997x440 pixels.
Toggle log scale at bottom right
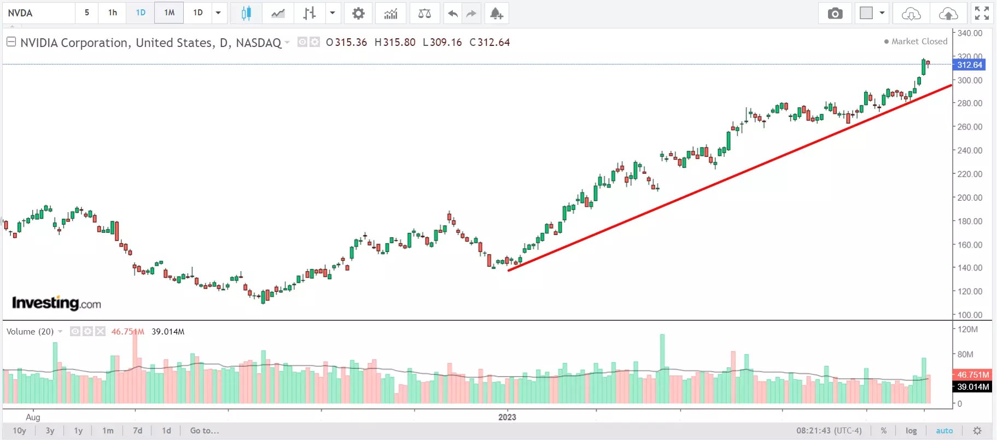(x=911, y=431)
